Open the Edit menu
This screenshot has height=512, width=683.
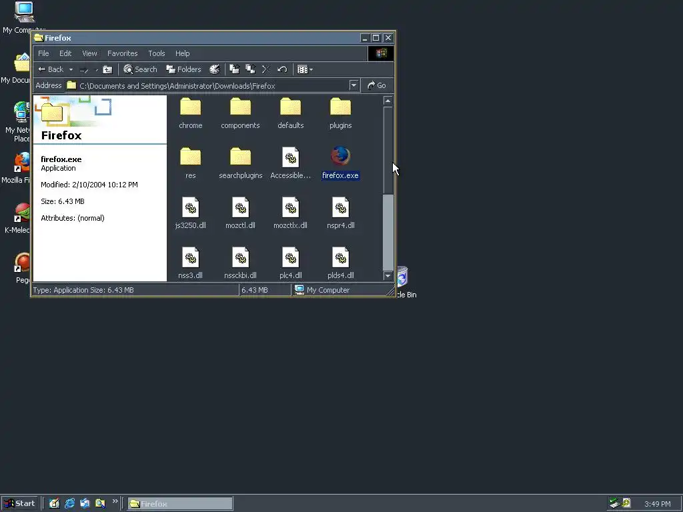(65, 53)
